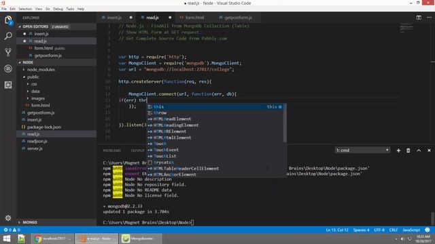Open the Extensions view in activity bar
Viewport: 435px width, 244px height.
coord(8,85)
